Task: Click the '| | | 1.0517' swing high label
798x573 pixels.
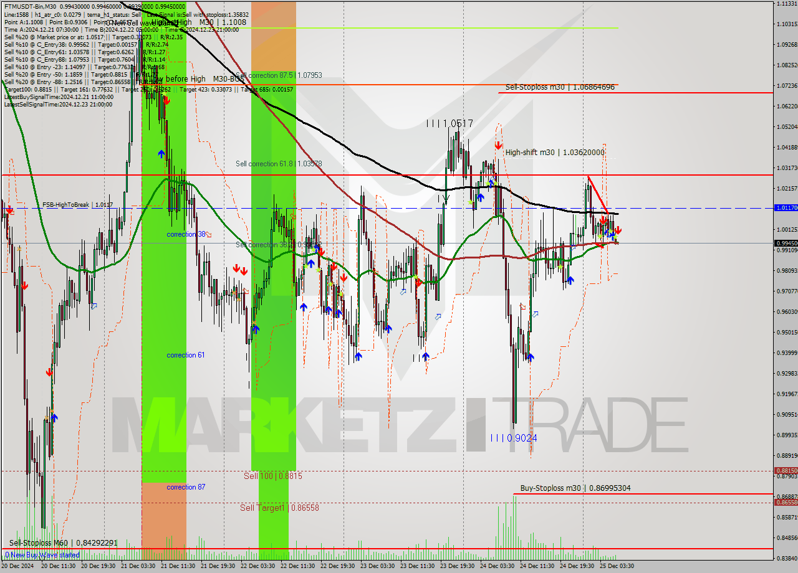Action: (449, 124)
